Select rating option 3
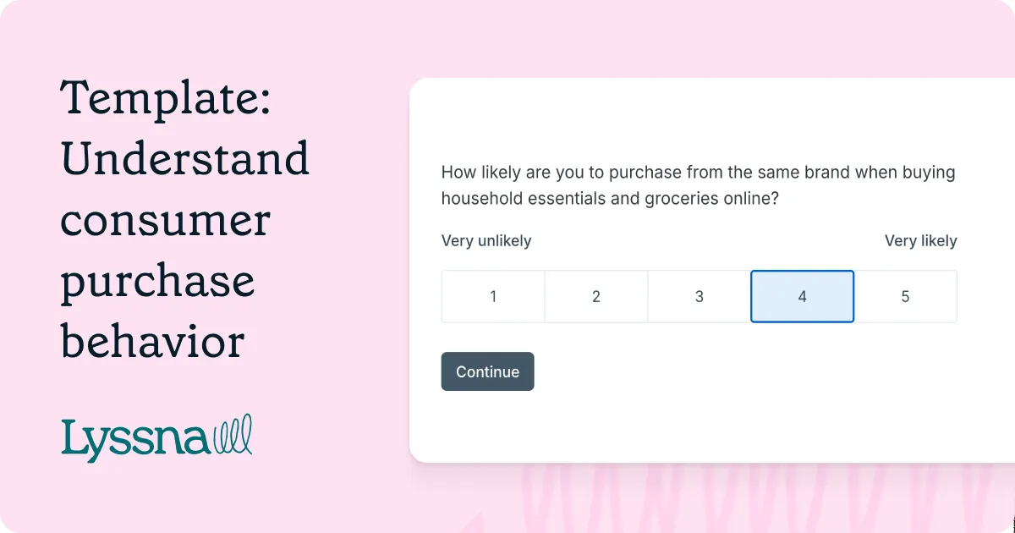 pos(700,296)
